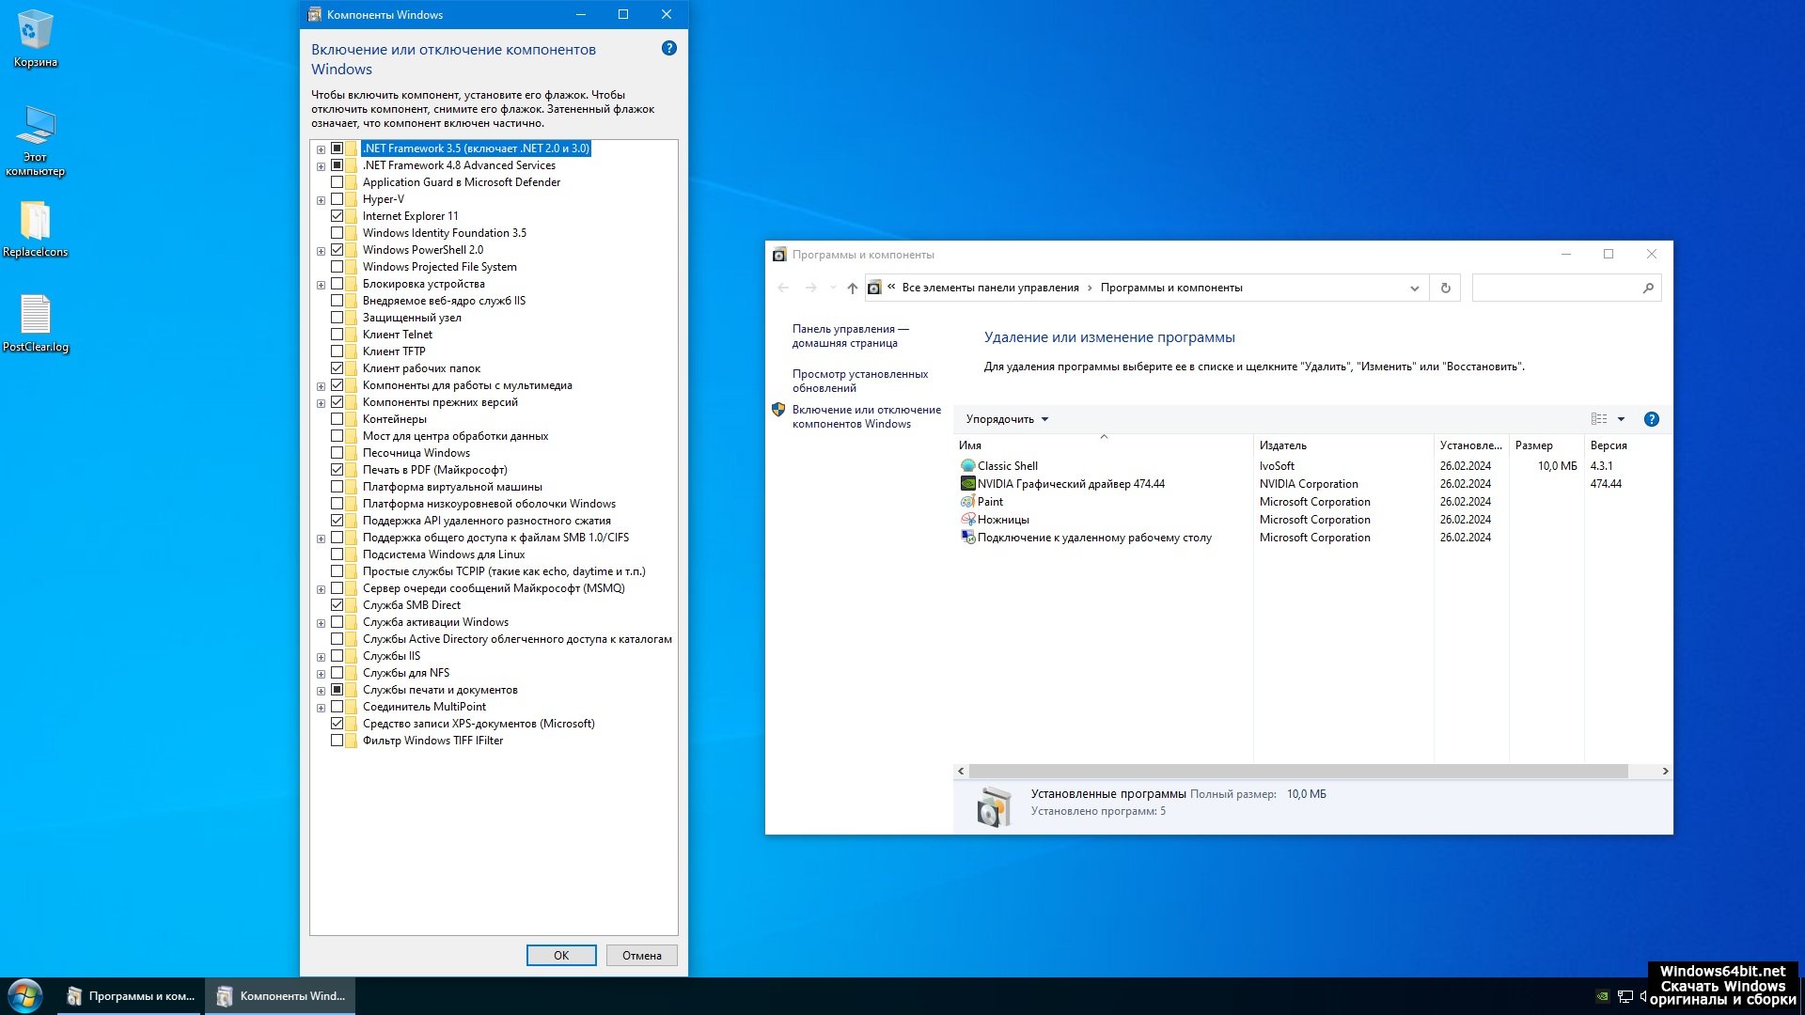
Task: Click the up arrow navigation button
Action: (852, 289)
